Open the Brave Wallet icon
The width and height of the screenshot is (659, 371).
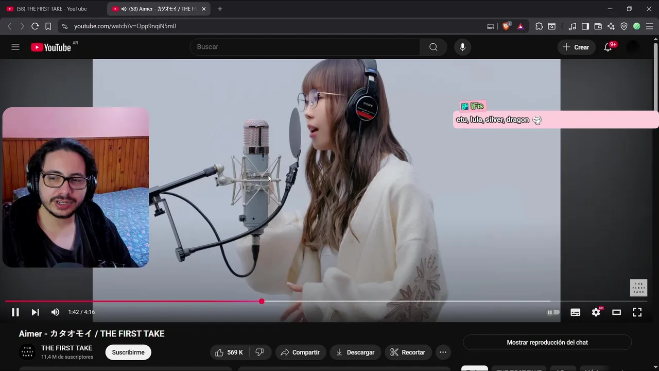pos(598,26)
